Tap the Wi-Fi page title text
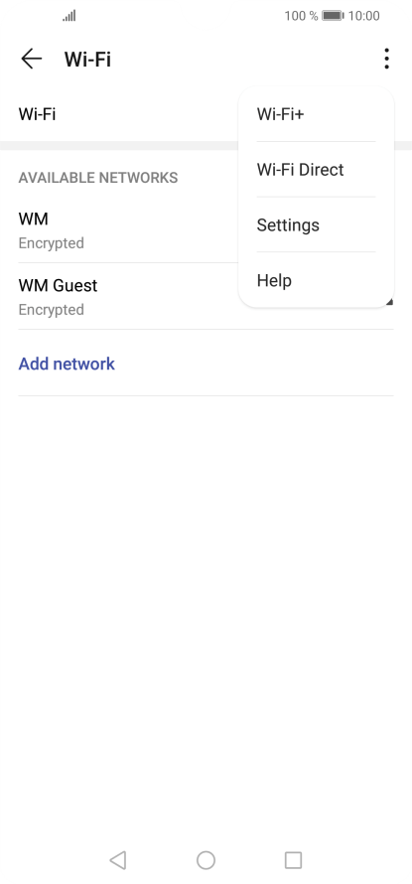The width and height of the screenshot is (412, 884). [x=87, y=59]
